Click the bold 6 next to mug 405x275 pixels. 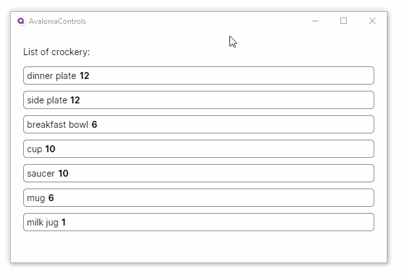(51, 198)
